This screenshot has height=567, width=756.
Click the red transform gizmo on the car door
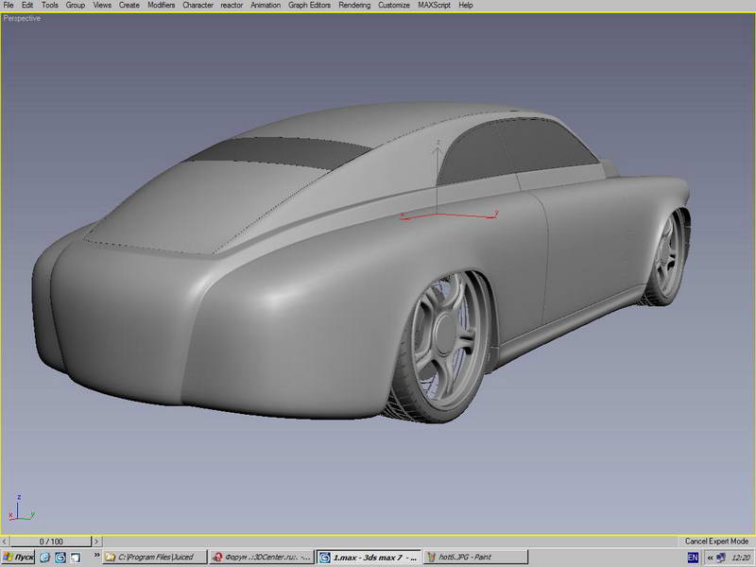448,215
